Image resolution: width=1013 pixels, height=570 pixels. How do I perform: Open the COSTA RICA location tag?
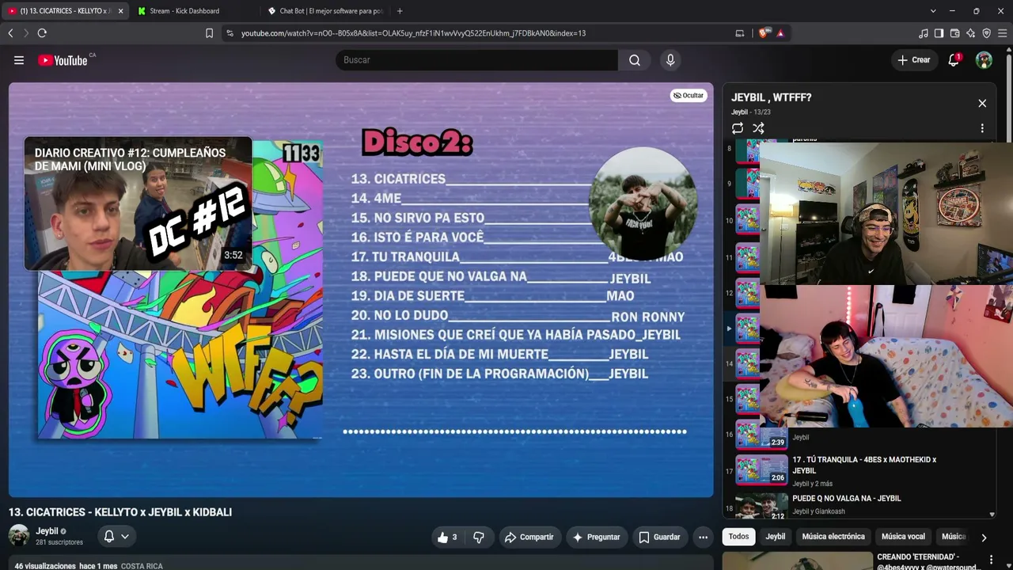click(142, 566)
